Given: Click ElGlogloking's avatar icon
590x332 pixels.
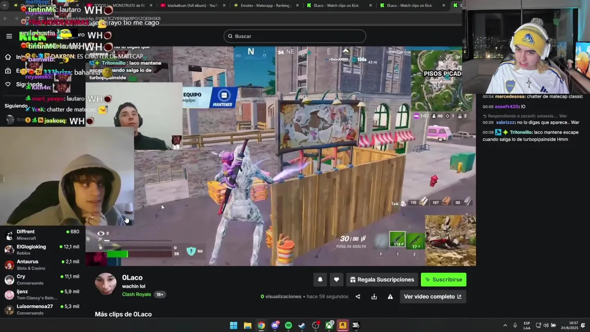Looking at the screenshot, I should [9, 250].
